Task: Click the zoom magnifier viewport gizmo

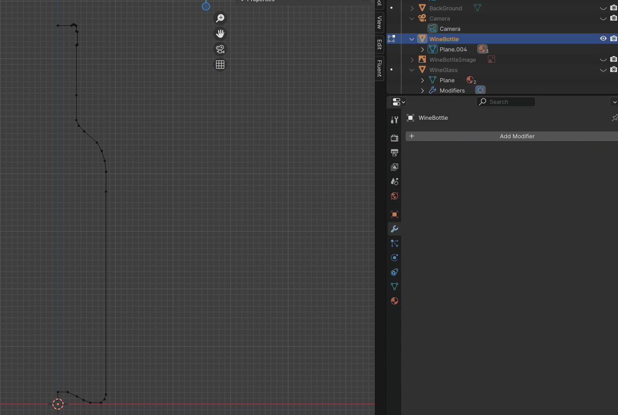Action: 220,19
